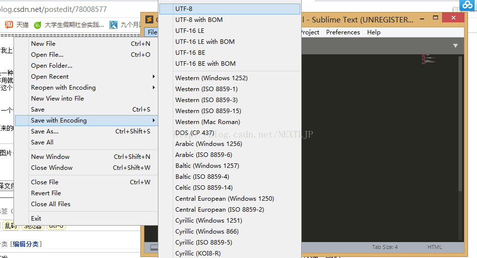This screenshot has width=477, height=258.
Task: Select Arabic (ISO 8859-6) encoding
Action: [230, 155]
